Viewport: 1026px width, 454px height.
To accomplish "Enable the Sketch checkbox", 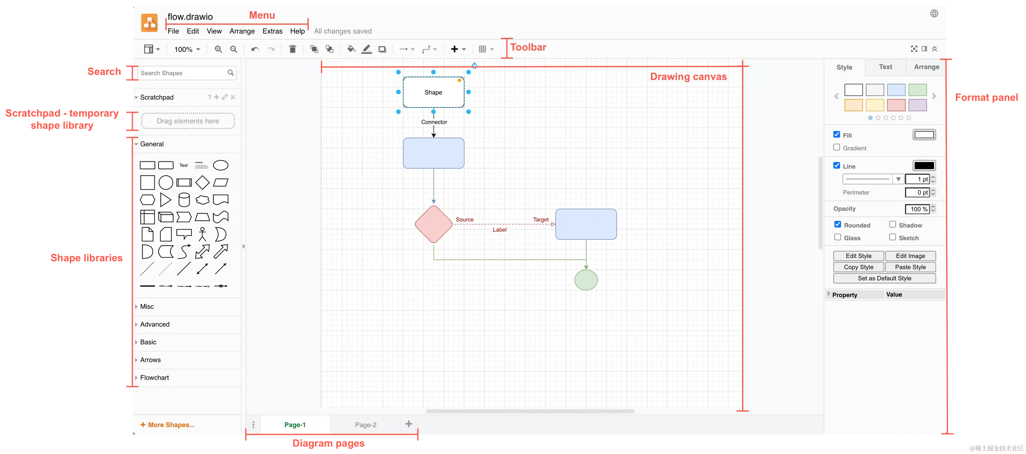I will point(893,237).
